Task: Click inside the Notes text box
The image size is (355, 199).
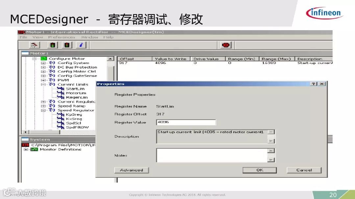Action: tap(212, 155)
